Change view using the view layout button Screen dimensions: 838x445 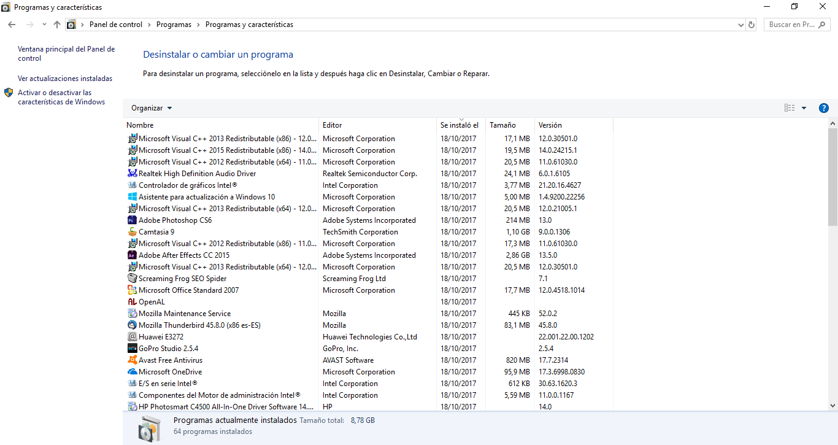[x=790, y=108]
